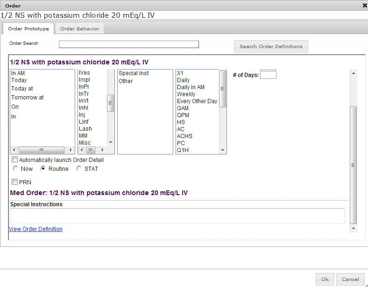This screenshot has width=368, height=287.
Task: Open the View Order Definition link
Action: [35, 229]
